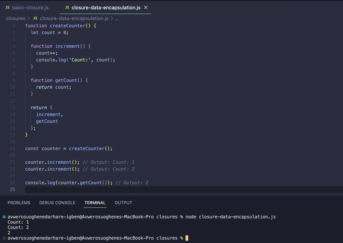Switch to the basic-closure.js tab
The height and width of the screenshot is (243, 343).
click(30, 8)
